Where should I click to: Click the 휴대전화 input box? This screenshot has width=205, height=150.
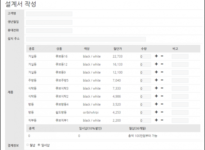(49, 31)
